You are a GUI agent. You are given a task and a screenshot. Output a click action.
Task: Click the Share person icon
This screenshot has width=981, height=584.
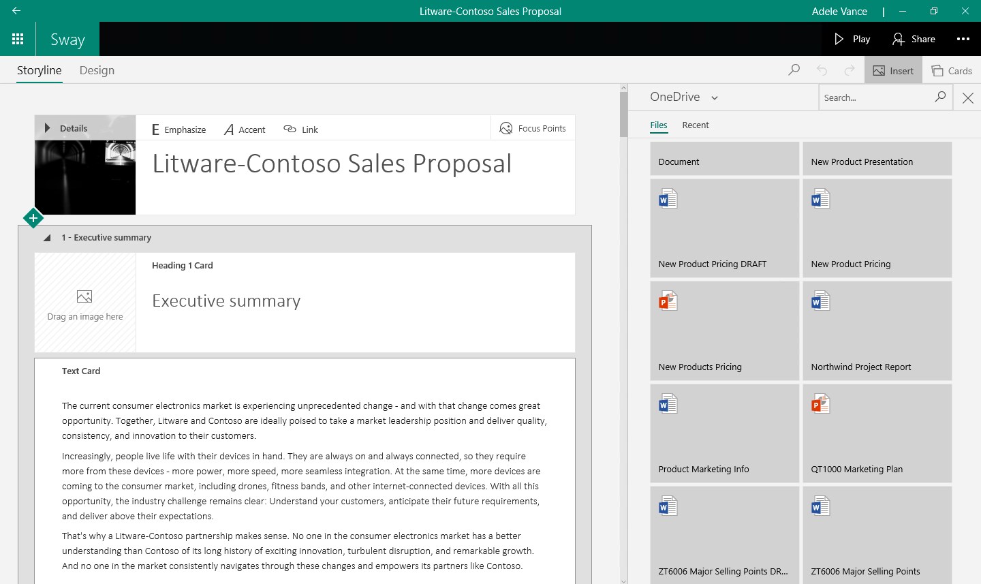899,39
